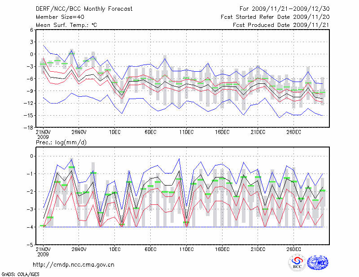The image size is (359, 277).
Task: Open the cmdp.ncc.cma.gov.cn URL link
Action: pyautogui.click(x=74, y=265)
